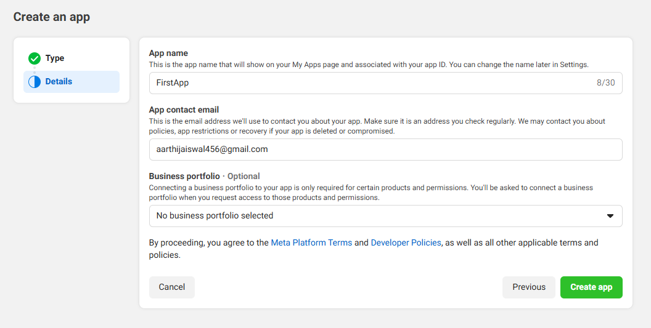651x328 pixels.
Task: Click the app name description about My Apps page
Action: 369,65
